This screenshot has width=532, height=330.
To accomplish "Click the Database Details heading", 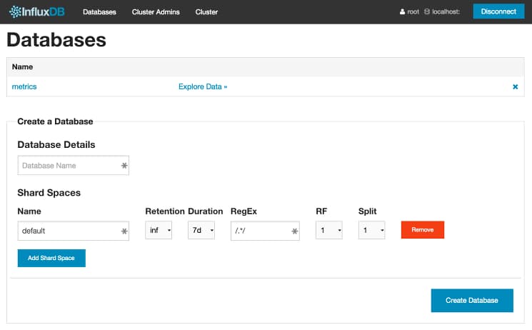I will tap(56, 144).
